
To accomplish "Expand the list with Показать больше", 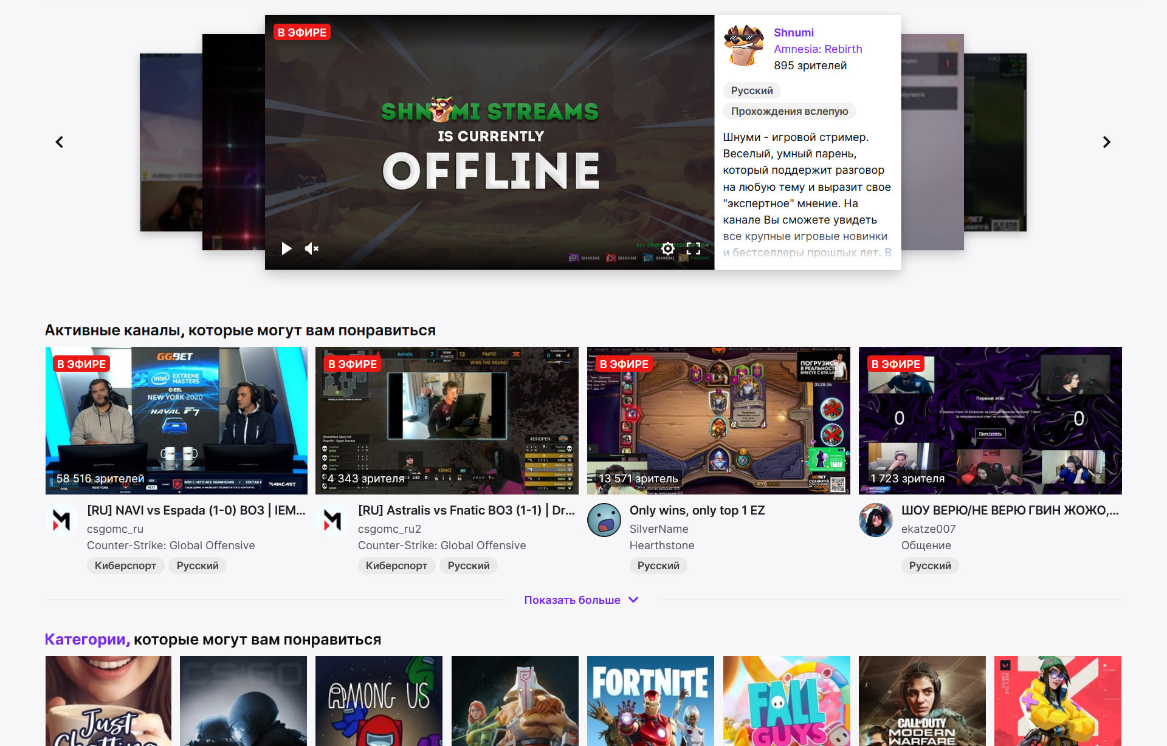I will [581, 600].
